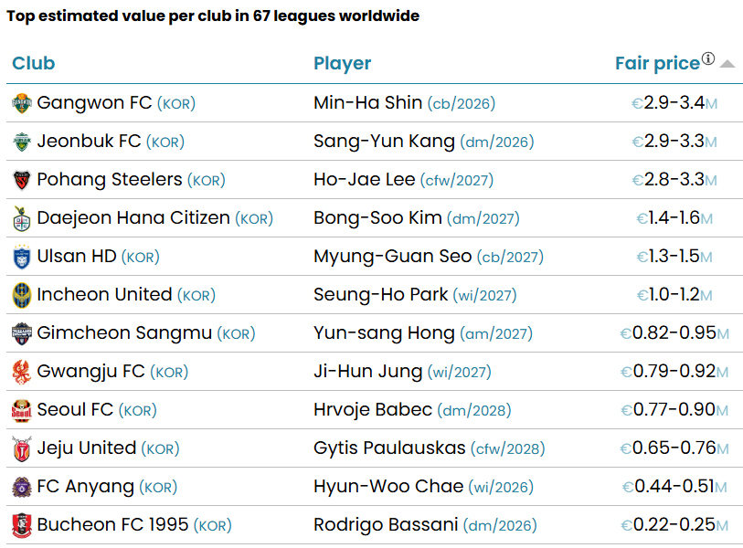Select the Pohang Steelers crest icon
This screenshot has width=743, height=548.
pyautogui.click(x=20, y=180)
